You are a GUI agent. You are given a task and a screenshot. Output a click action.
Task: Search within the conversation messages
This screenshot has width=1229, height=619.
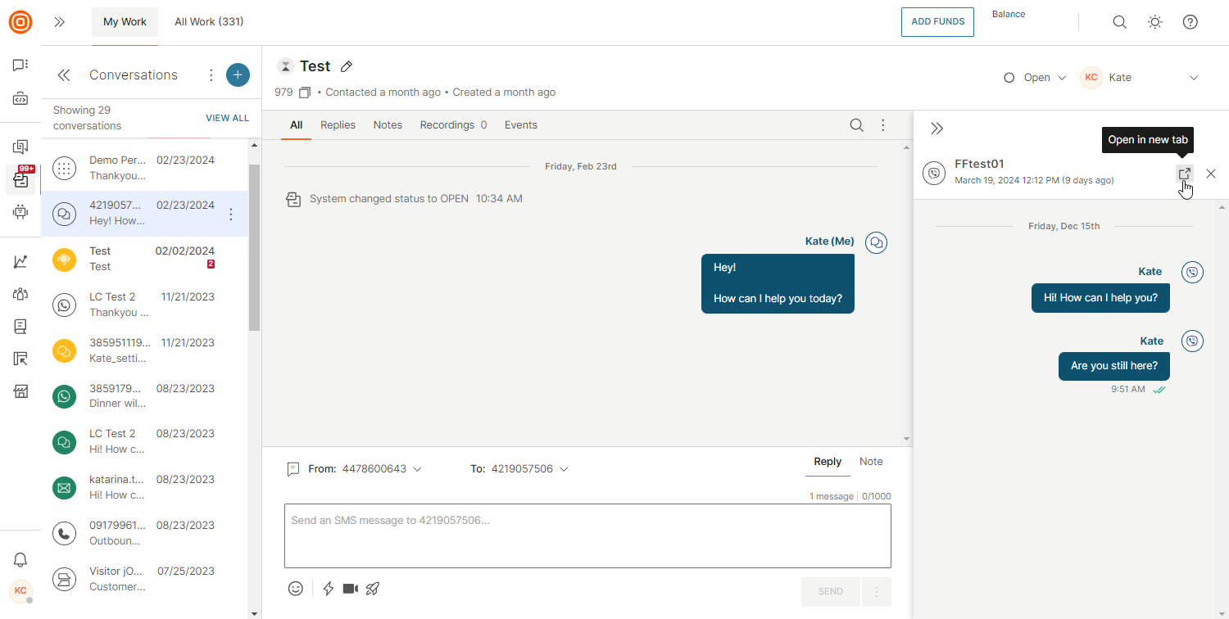856,125
